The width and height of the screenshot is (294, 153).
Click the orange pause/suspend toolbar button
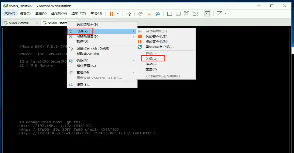[112, 13]
